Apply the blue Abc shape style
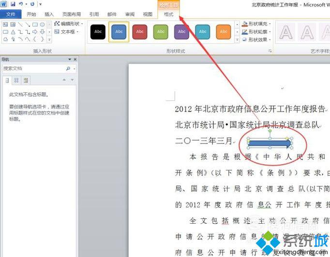The height and width of the screenshot is (257, 330). point(119,32)
